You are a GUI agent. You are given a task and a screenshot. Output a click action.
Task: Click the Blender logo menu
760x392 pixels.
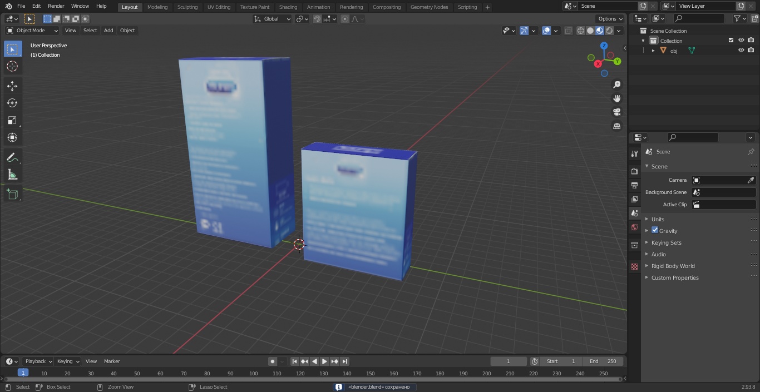click(x=9, y=6)
